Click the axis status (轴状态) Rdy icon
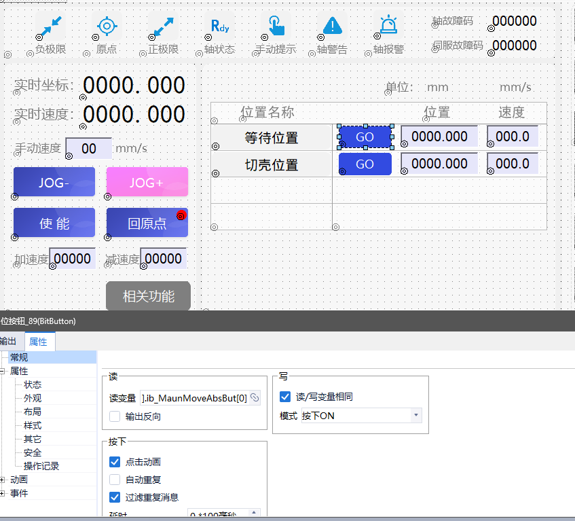 [x=219, y=26]
